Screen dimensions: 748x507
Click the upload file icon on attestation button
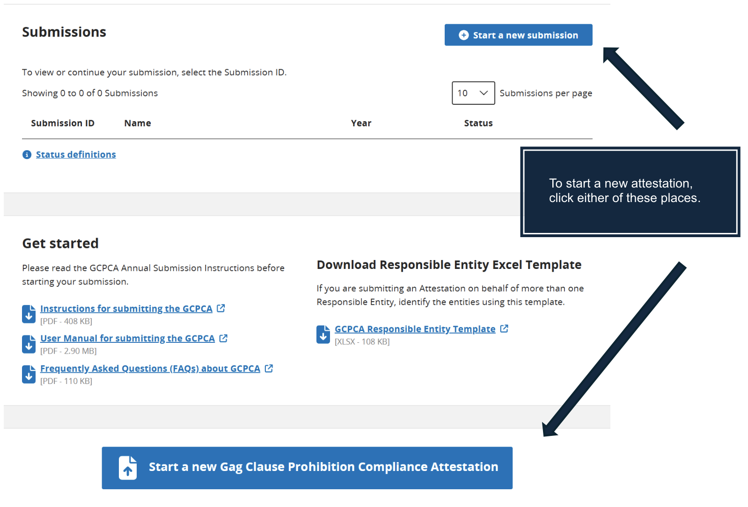pyautogui.click(x=128, y=468)
